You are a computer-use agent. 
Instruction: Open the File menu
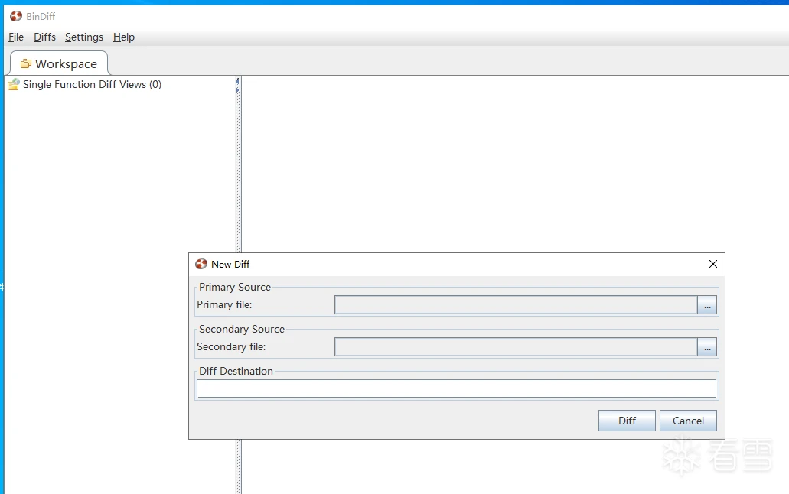click(16, 37)
